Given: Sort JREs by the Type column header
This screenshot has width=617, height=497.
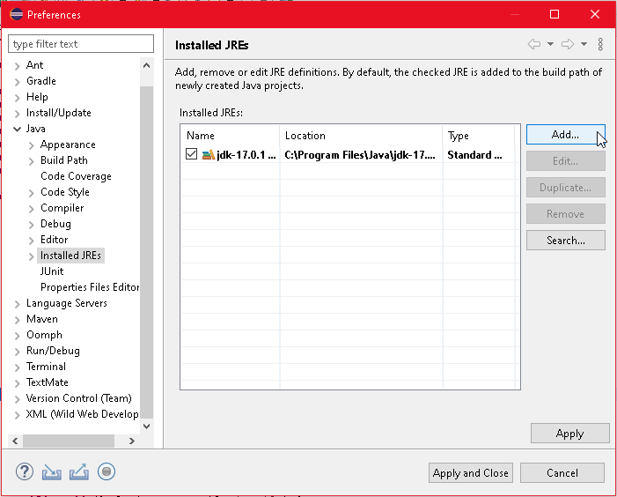Looking at the screenshot, I should click(479, 136).
